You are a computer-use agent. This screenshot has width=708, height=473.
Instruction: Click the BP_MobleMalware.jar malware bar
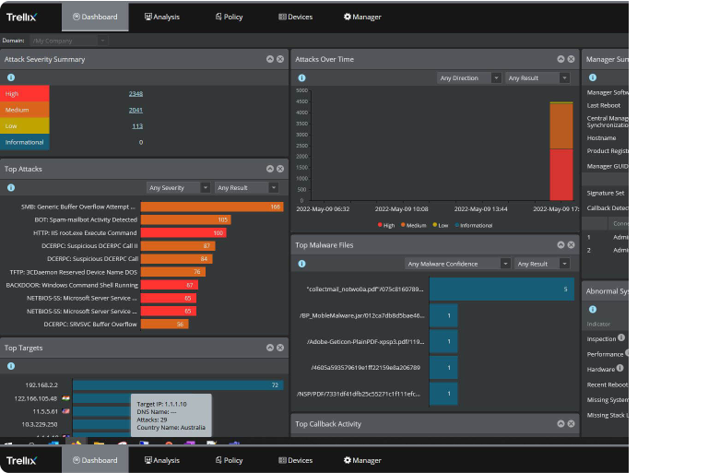pos(443,315)
